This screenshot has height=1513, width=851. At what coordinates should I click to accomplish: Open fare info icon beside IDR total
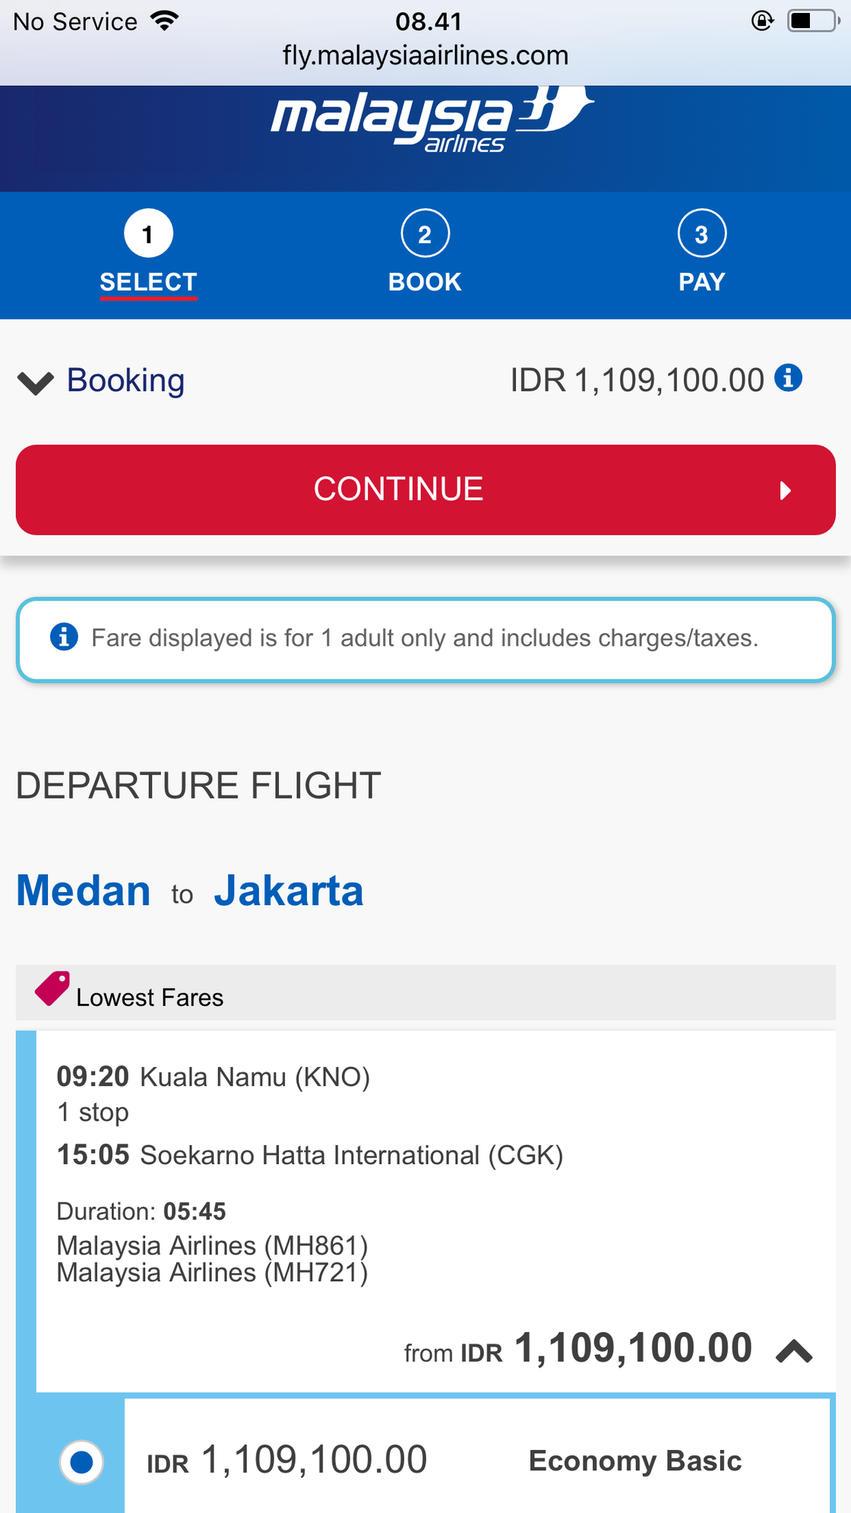point(788,377)
